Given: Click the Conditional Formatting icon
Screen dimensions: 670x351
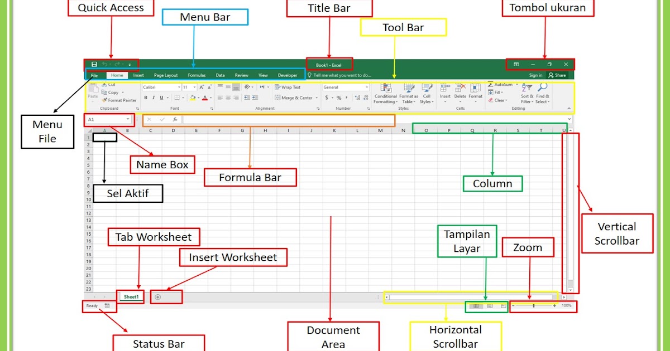Looking at the screenshot, I should (x=385, y=87).
